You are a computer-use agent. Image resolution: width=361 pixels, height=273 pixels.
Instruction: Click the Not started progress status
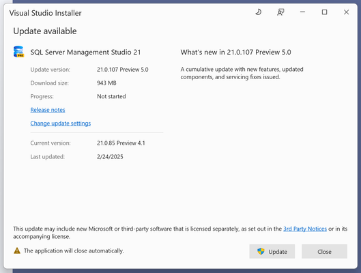pos(111,96)
